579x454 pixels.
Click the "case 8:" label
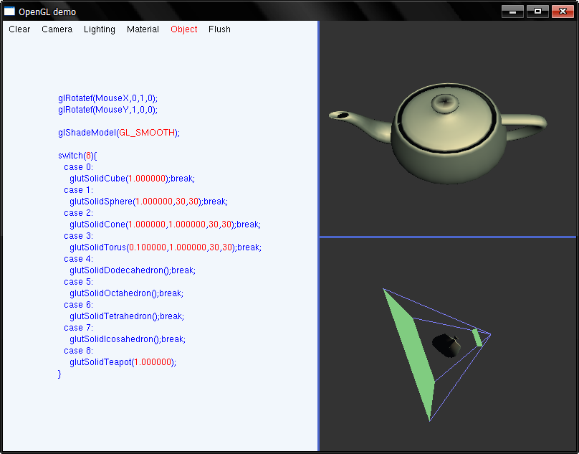point(78,351)
